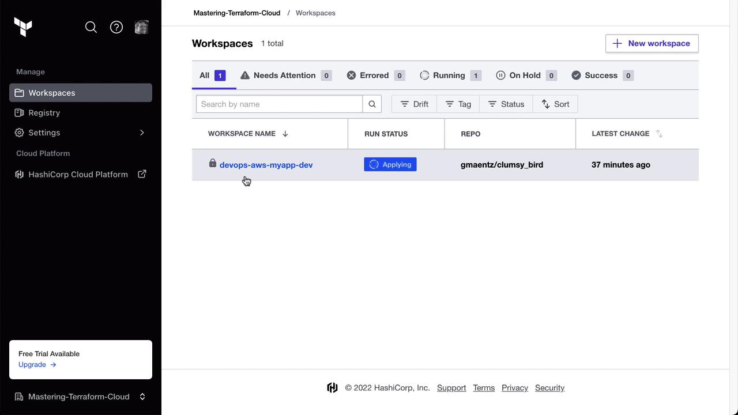738x415 pixels.
Task: Click the gmaentz/clumsy_bird repo text
Action: [x=502, y=165]
